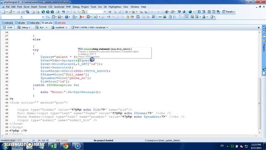Click the globe icon in right sidebar
The image size is (266, 150).
point(264,69)
